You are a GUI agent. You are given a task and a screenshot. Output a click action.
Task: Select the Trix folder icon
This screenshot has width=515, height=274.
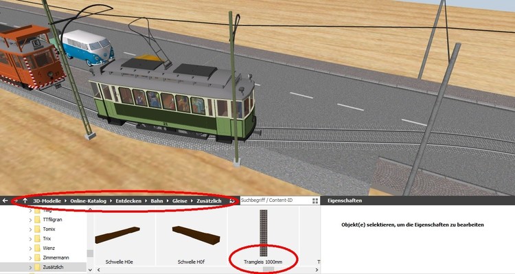tap(38, 238)
